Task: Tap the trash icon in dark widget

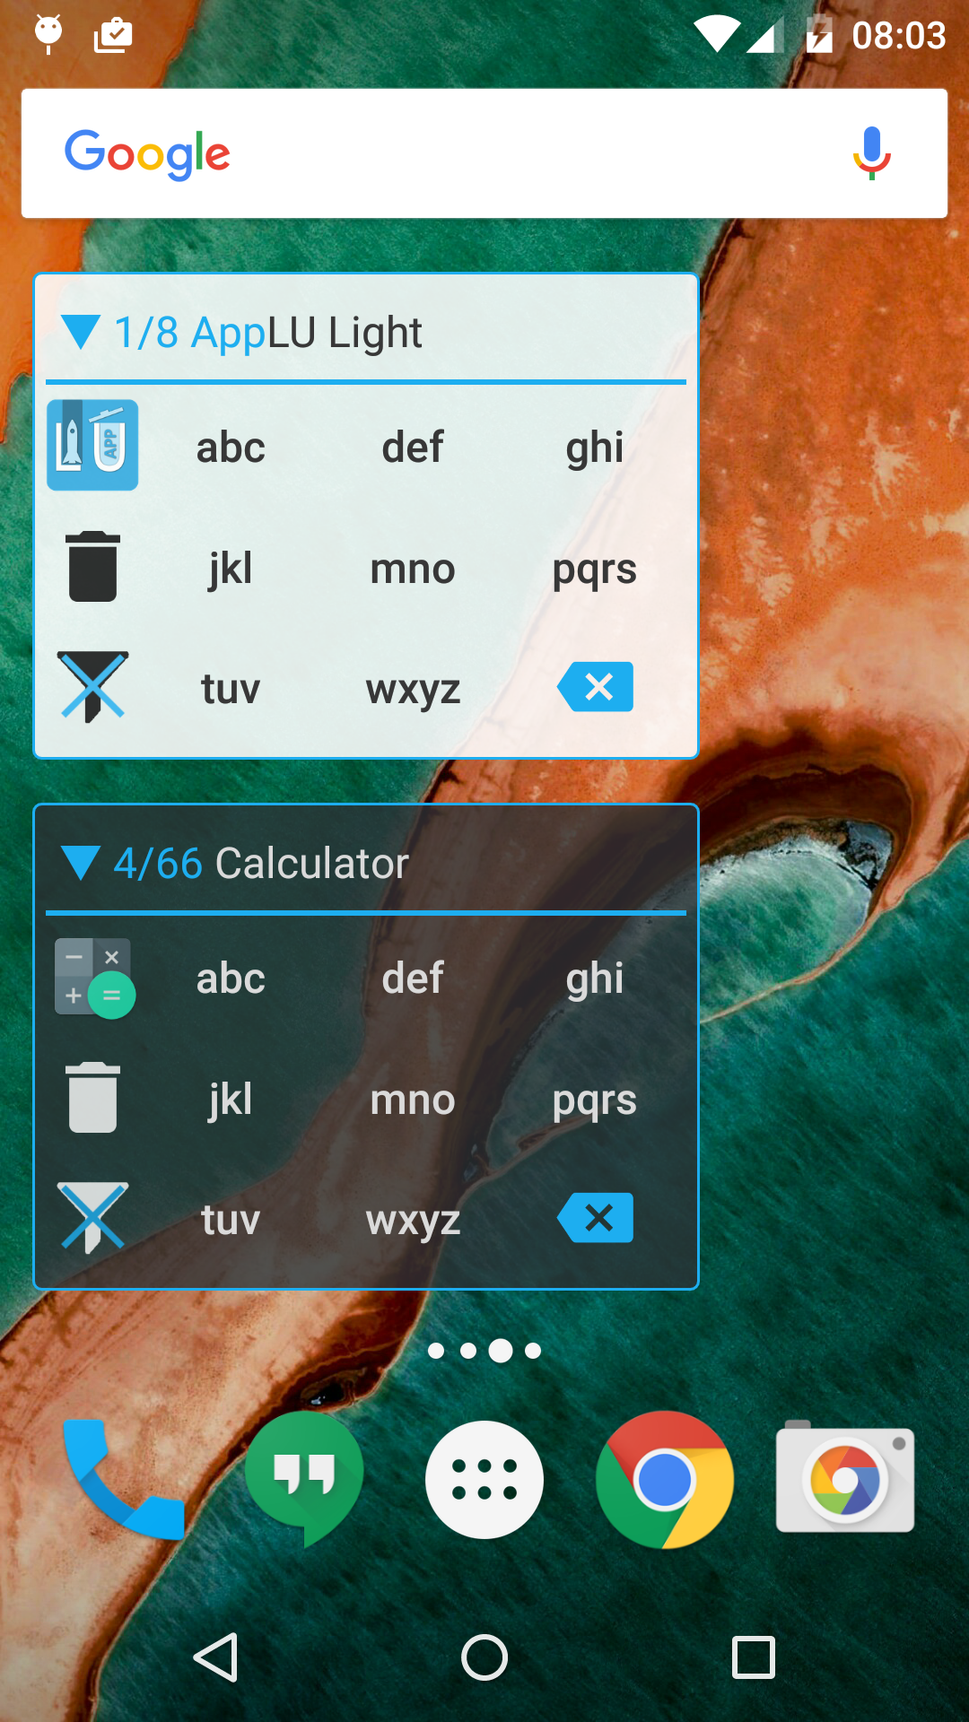Action: pos(92,1098)
